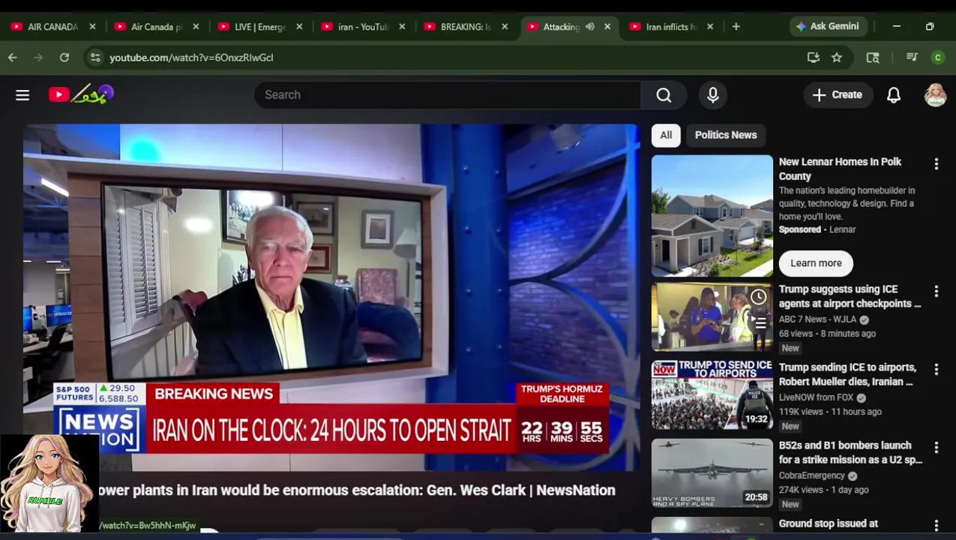Open the extensions icon beside the bookmark star
This screenshot has width=956, height=540.
point(873,57)
